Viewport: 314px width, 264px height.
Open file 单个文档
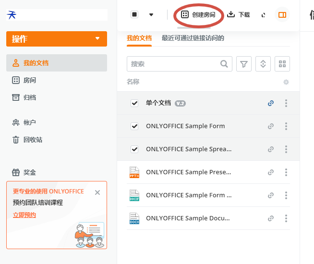158,103
